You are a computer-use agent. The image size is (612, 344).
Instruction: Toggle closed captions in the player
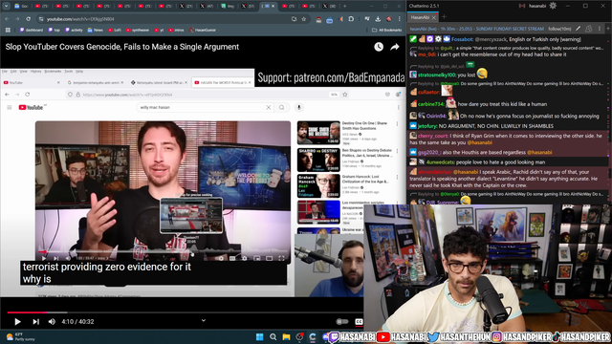click(359, 321)
